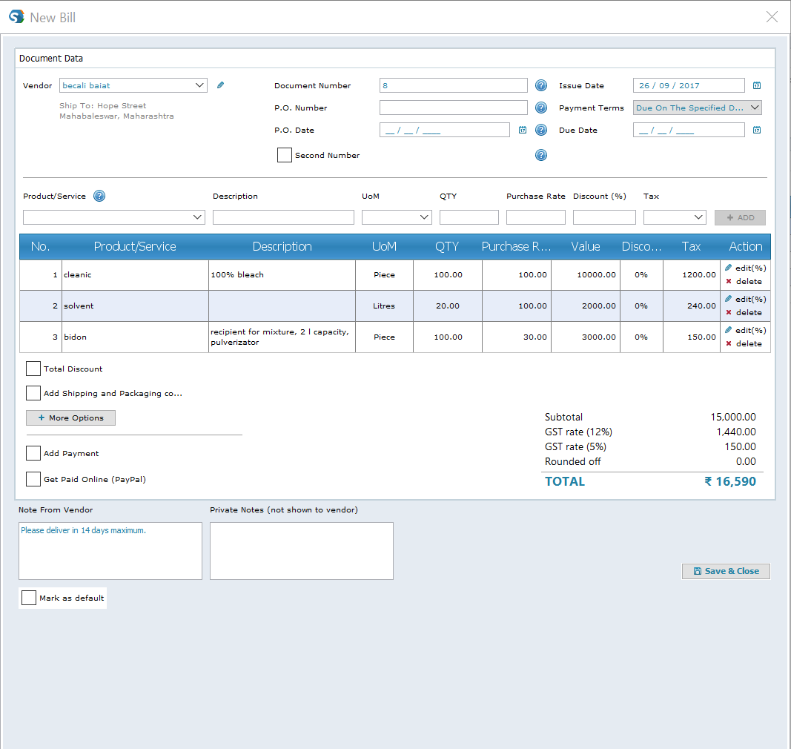Screen dimensions: 791x749
Task: Open the Issue Date calendar picker
Action: pyautogui.click(x=757, y=85)
